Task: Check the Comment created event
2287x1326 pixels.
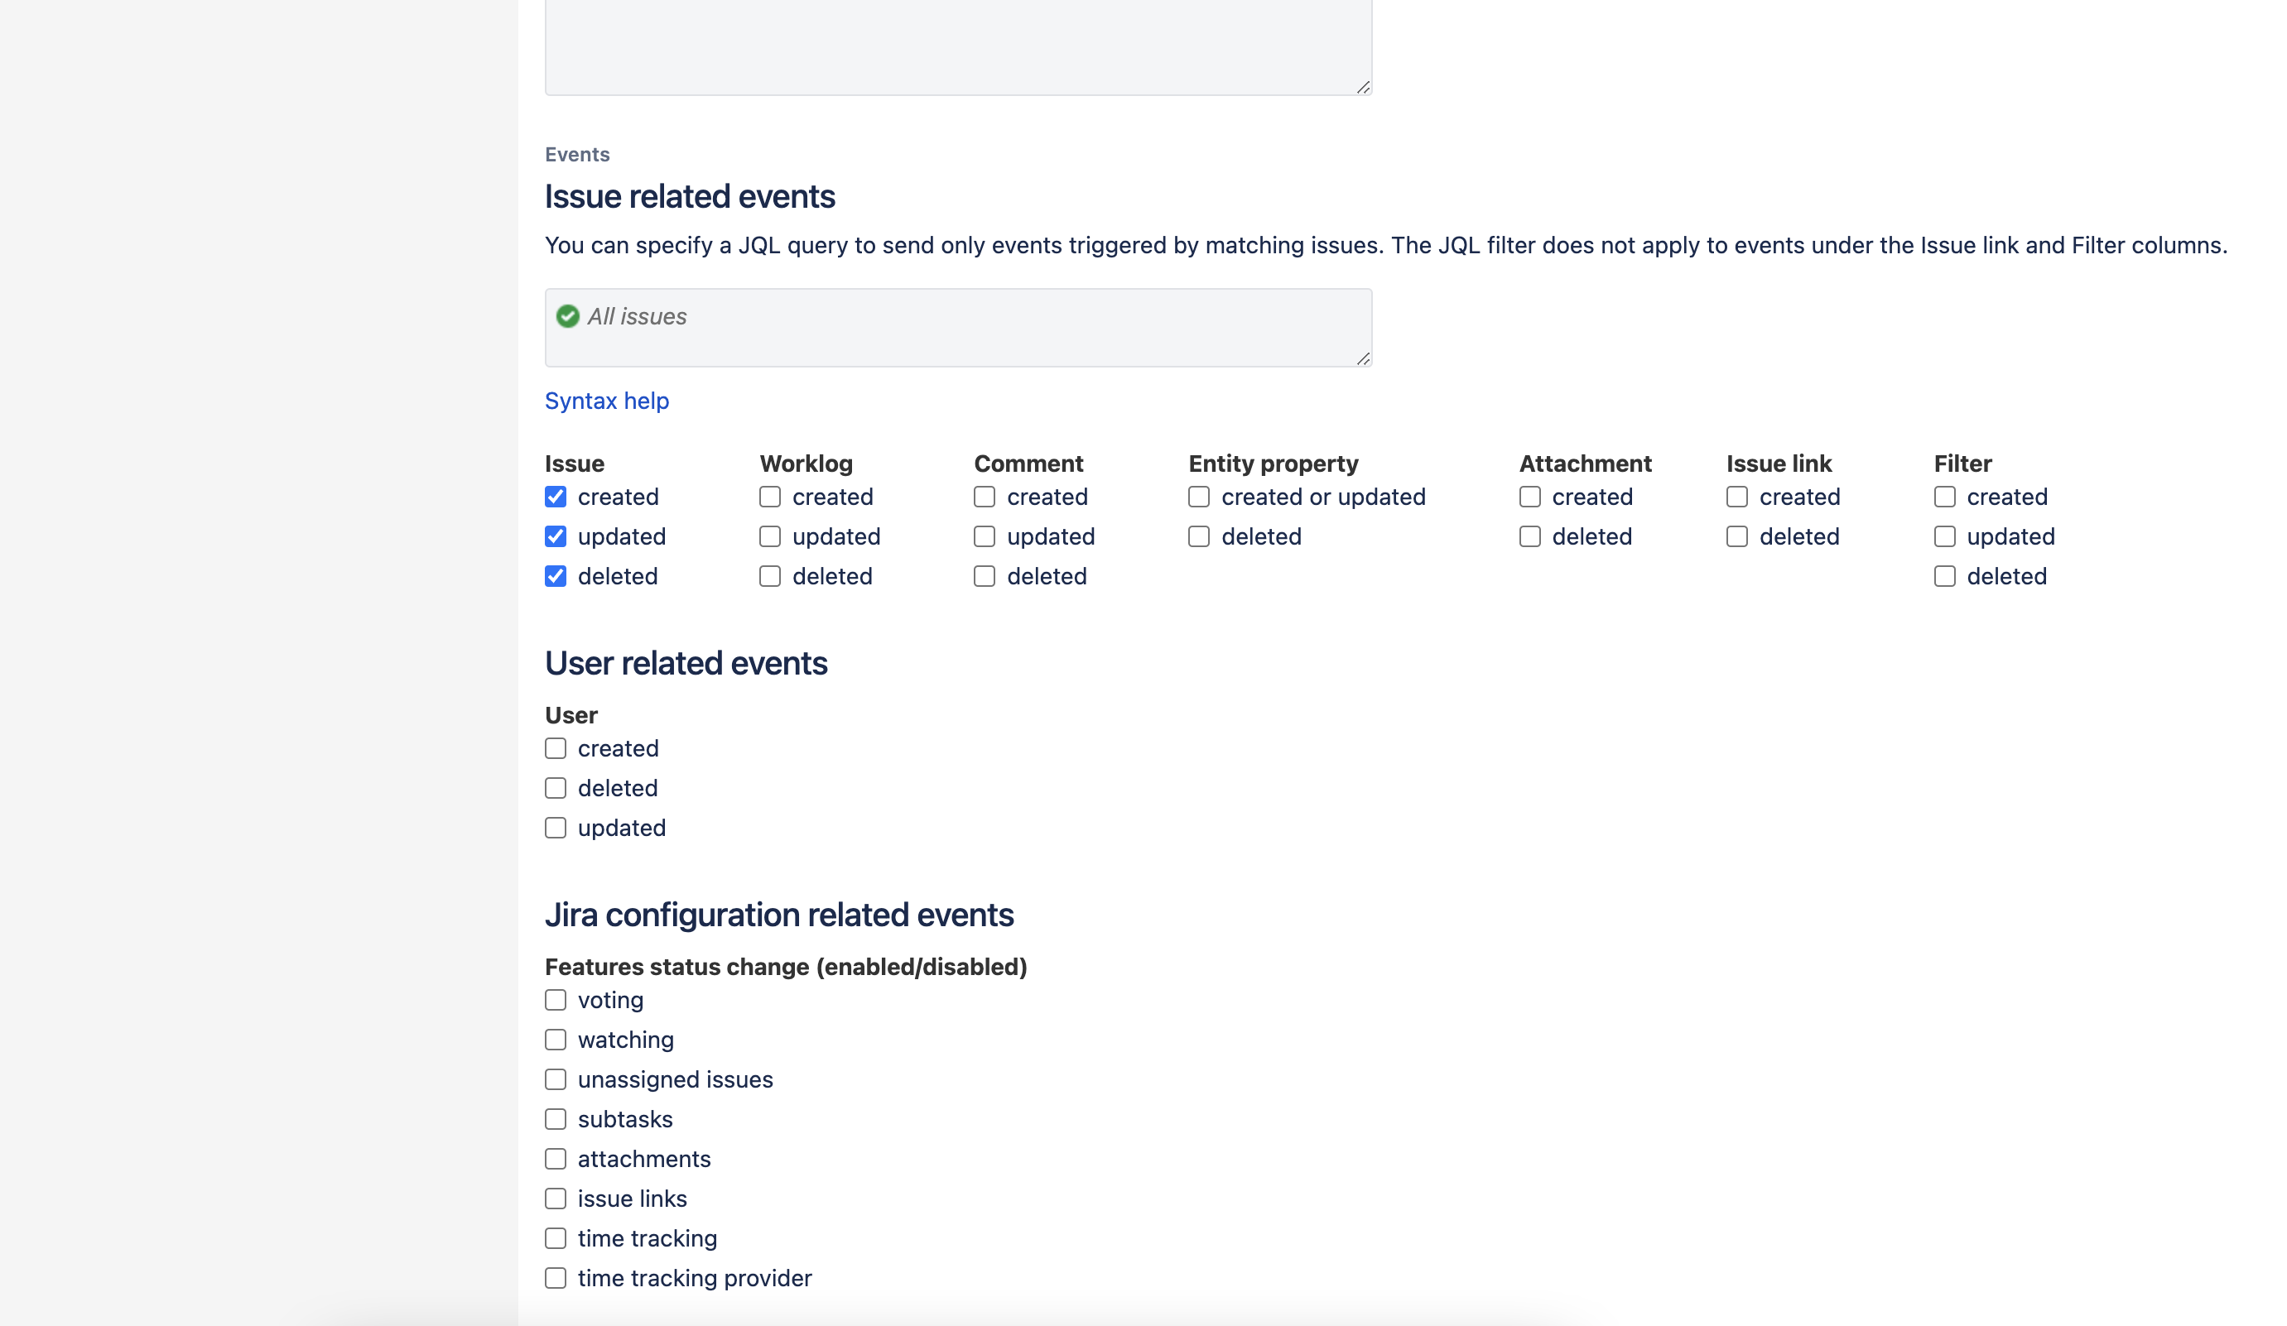Action: pos(984,496)
